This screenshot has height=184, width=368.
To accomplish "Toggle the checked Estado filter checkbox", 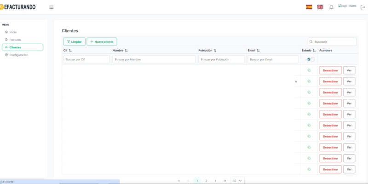I will click(x=309, y=59).
